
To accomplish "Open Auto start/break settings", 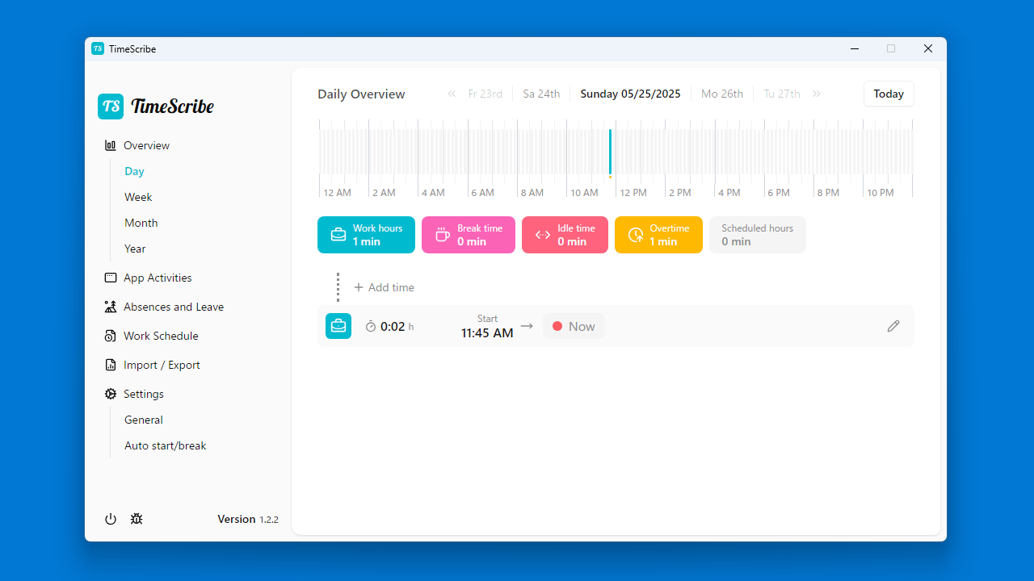I will [166, 445].
